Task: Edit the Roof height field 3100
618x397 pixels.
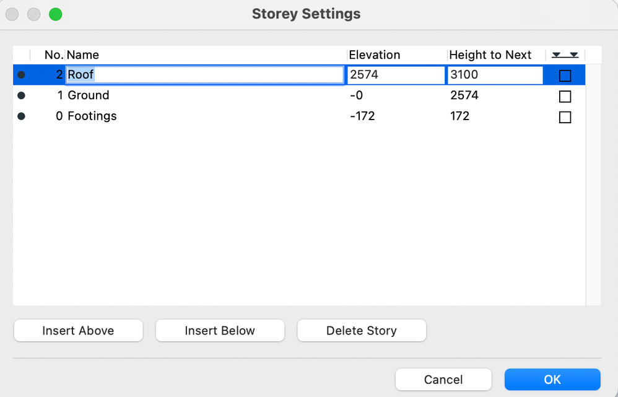Action: pos(495,75)
